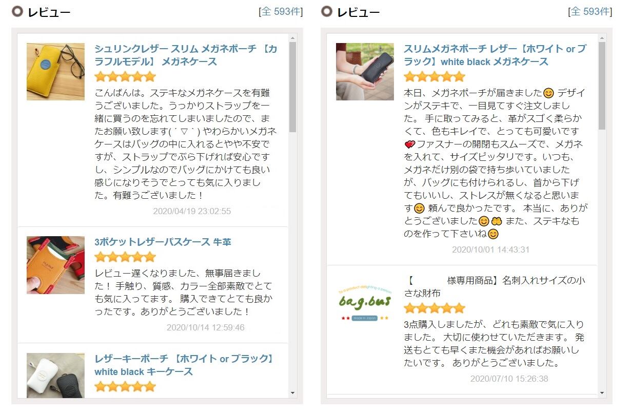
Task: Click the left review list scrollbar thumb
Action: [x=293, y=87]
